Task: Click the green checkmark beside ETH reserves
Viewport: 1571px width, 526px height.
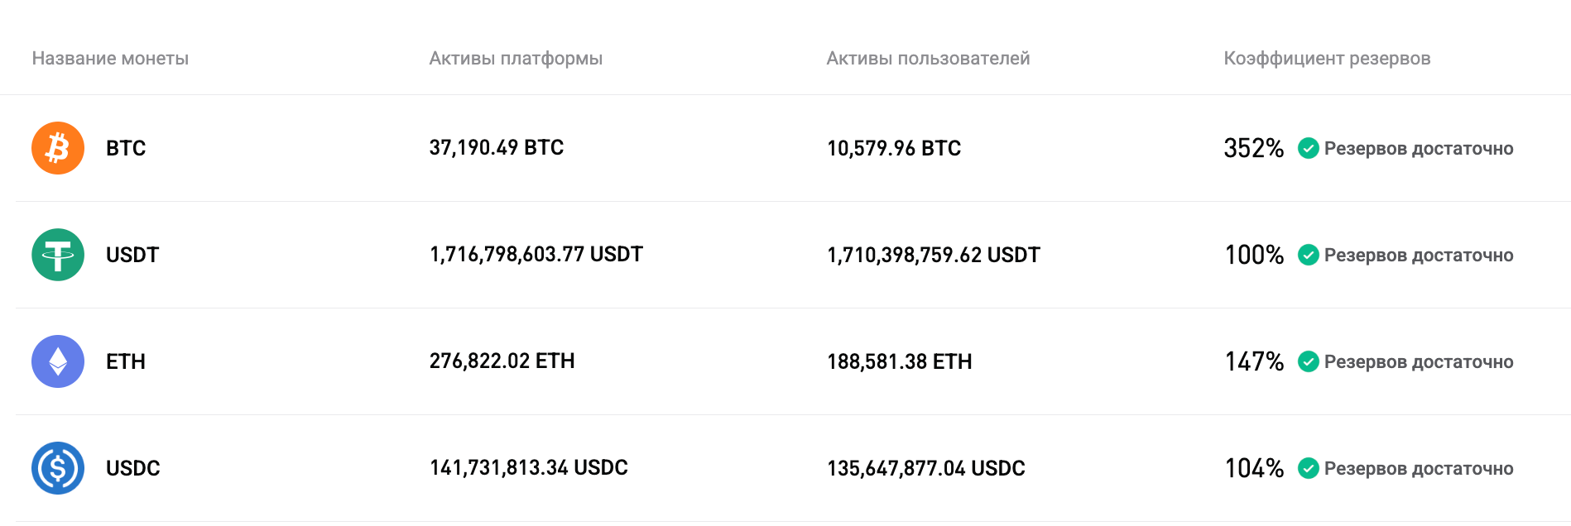Action: [1309, 361]
